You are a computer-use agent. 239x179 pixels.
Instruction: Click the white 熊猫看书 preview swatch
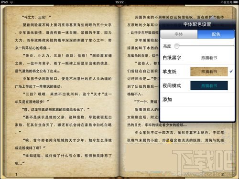pos(209,58)
